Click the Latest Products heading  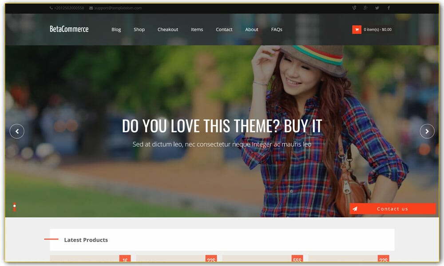[86, 240]
